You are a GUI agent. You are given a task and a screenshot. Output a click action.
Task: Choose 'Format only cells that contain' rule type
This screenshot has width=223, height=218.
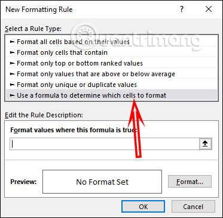click(x=112, y=52)
